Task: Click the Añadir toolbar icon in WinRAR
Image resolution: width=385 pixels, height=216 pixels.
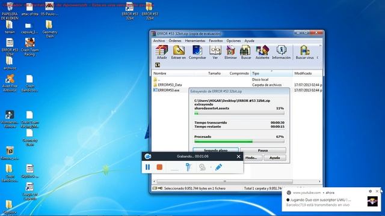Action: tap(162, 52)
